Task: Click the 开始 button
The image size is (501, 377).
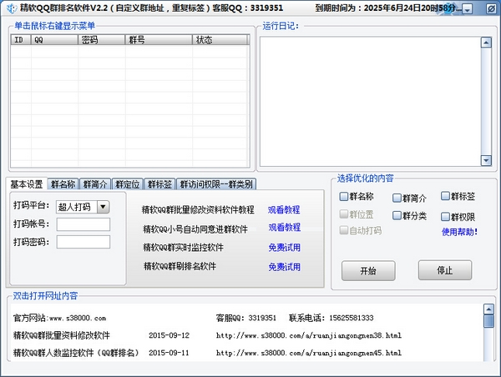Action: pyautogui.click(x=368, y=271)
